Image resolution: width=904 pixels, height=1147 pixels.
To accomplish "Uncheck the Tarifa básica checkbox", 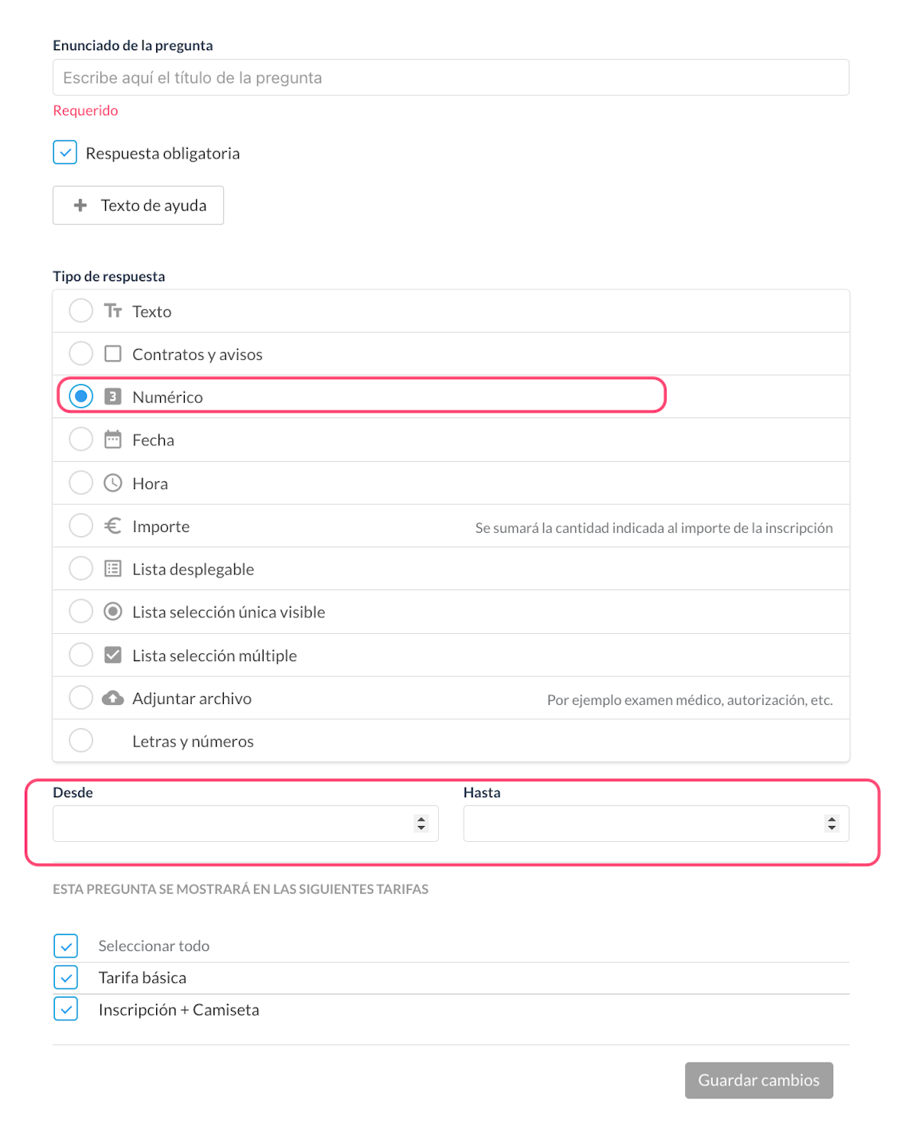I will (x=66, y=977).
